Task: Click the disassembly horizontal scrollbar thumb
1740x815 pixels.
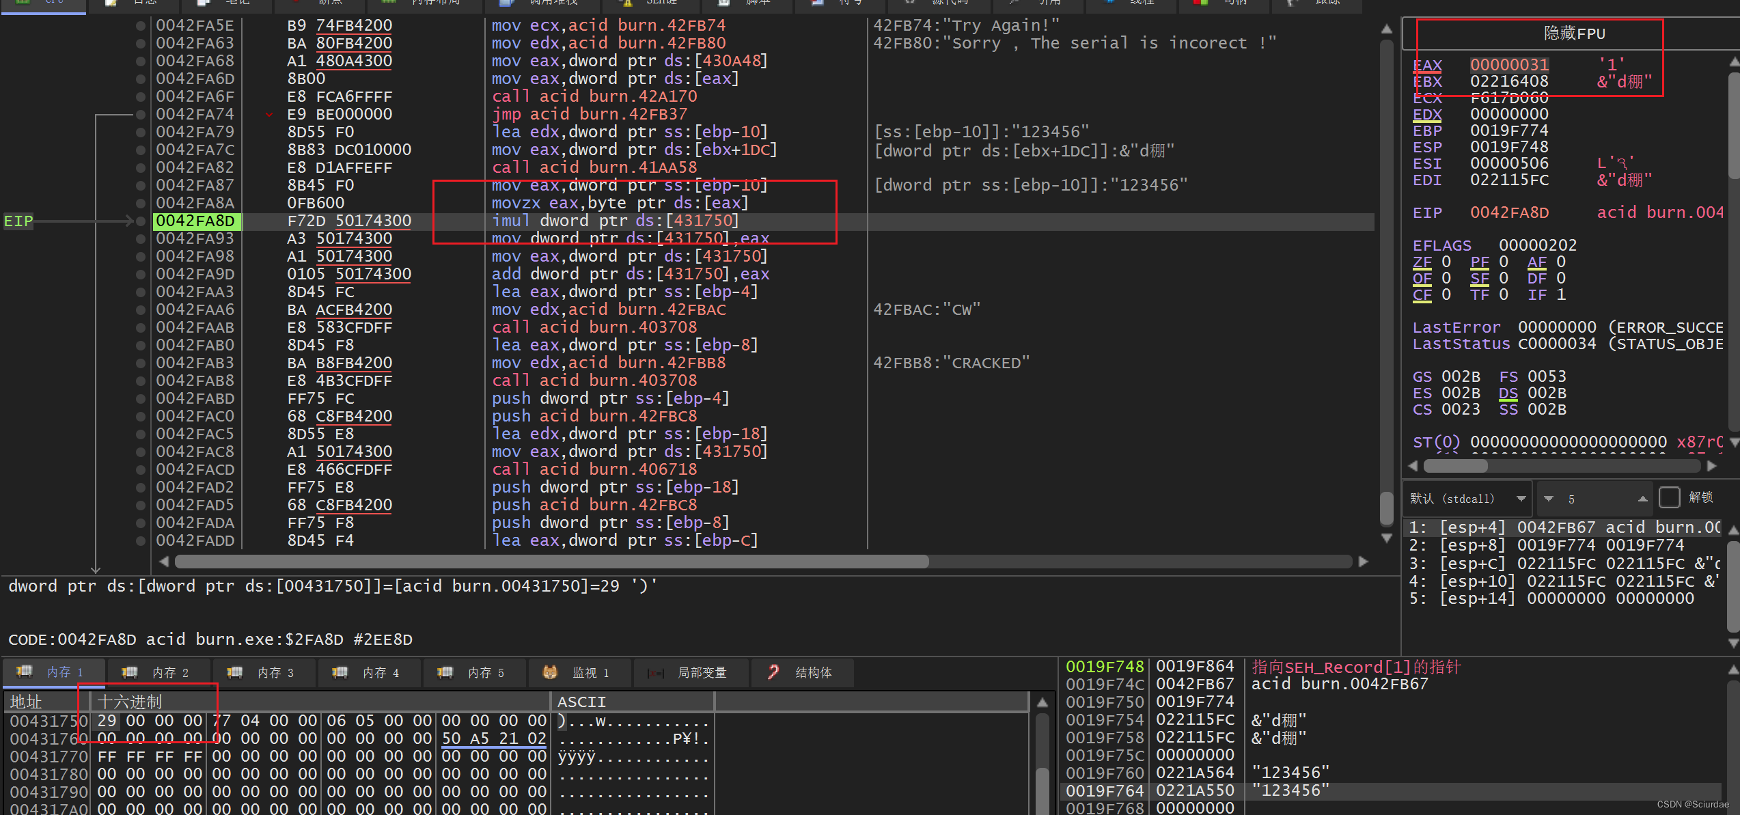Action: (x=551, y=562)
